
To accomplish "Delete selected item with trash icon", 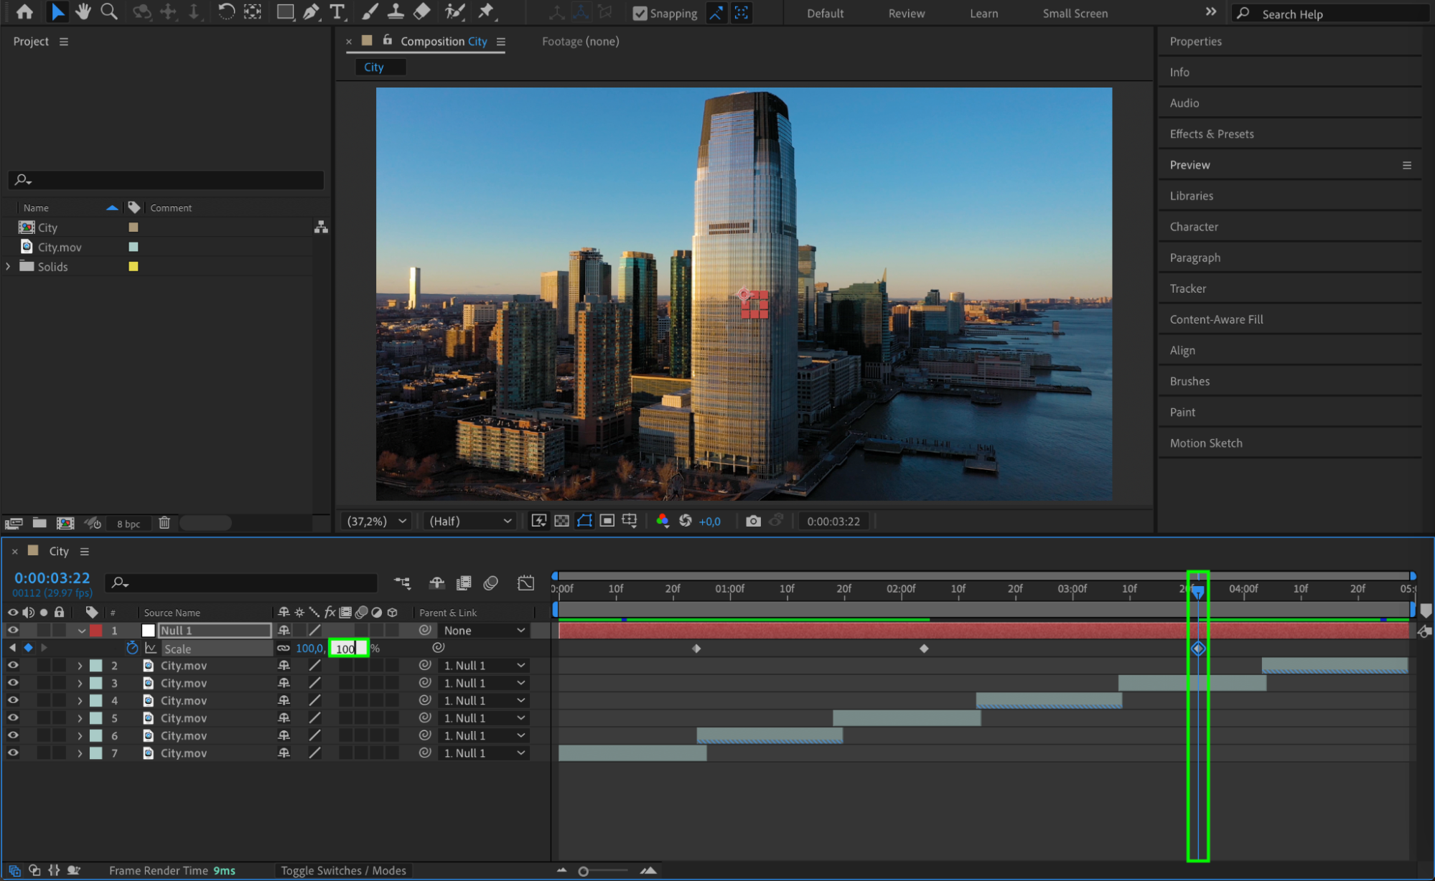I will [x=164, y=523].
